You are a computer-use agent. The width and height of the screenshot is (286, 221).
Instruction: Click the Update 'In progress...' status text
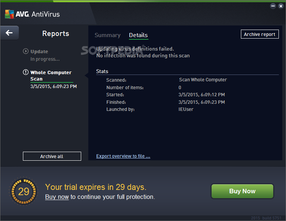(45, 59)
